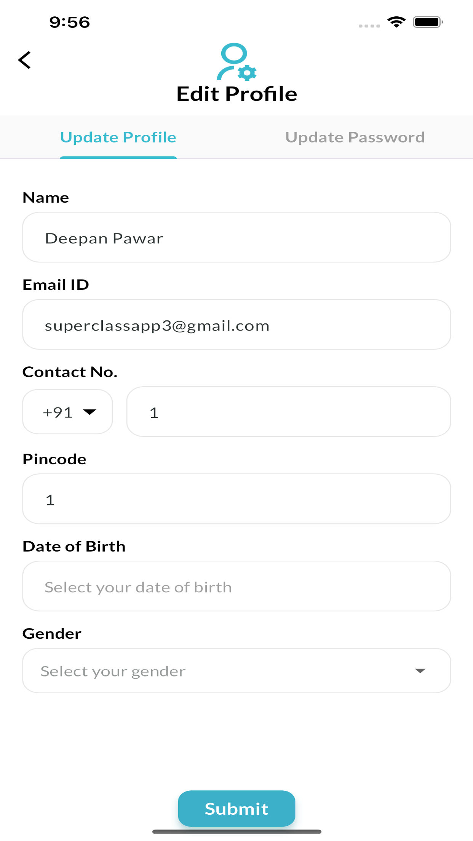Tap the home indicator bar
The width and height of the screenshot is (473, 841).
[237, 832]
